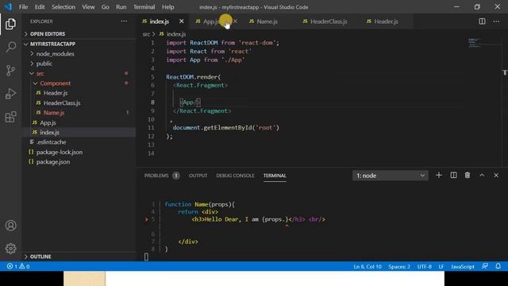Open the File menu
The image size is (508, 286).
[23, 7]
